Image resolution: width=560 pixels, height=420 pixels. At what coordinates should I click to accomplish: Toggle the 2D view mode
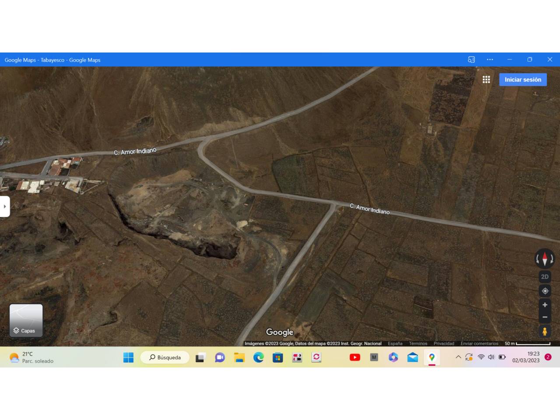coord(545,276)
